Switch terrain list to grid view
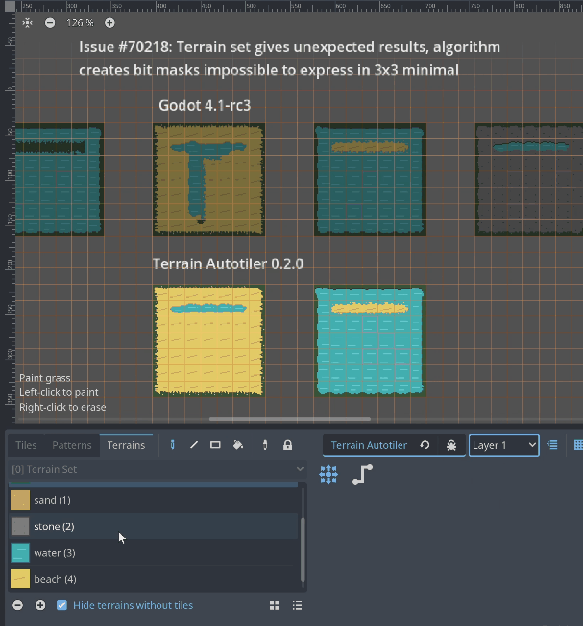 coord(275,606)
